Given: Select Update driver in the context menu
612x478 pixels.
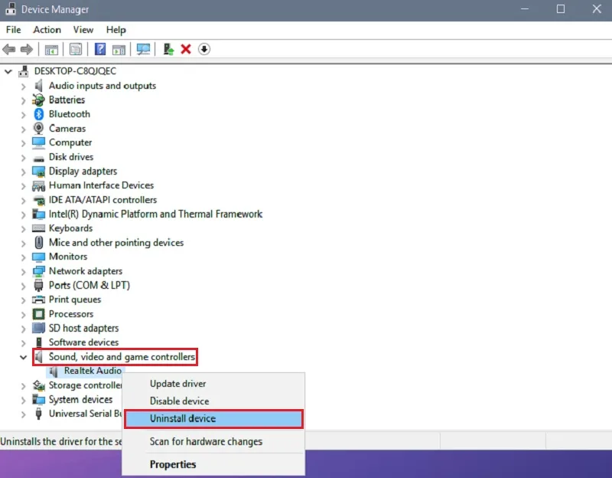Looking at the screenshot, I should [177, 384].
